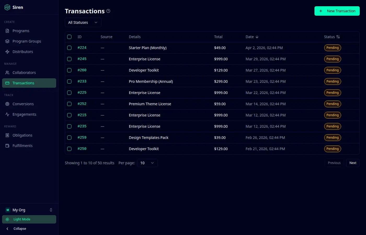This screenshot has width=366, height=235.
Task: Click the Premium Theme License details cell
Action: point(150,104)
